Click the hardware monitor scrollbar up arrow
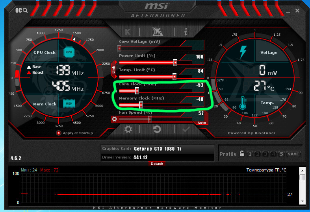 pos(302,170)
